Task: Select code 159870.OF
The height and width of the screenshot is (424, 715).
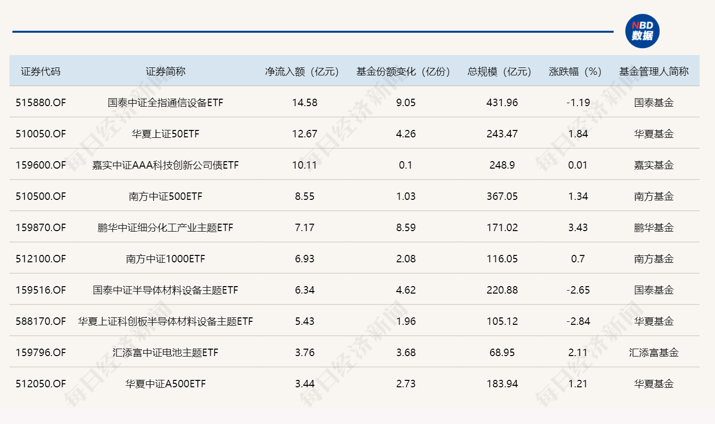Action: (41, 228)
